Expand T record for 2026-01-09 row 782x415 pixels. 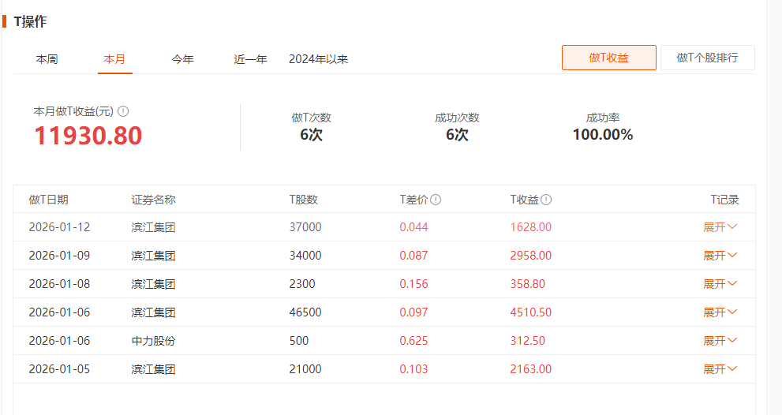(x=720, y=256)
